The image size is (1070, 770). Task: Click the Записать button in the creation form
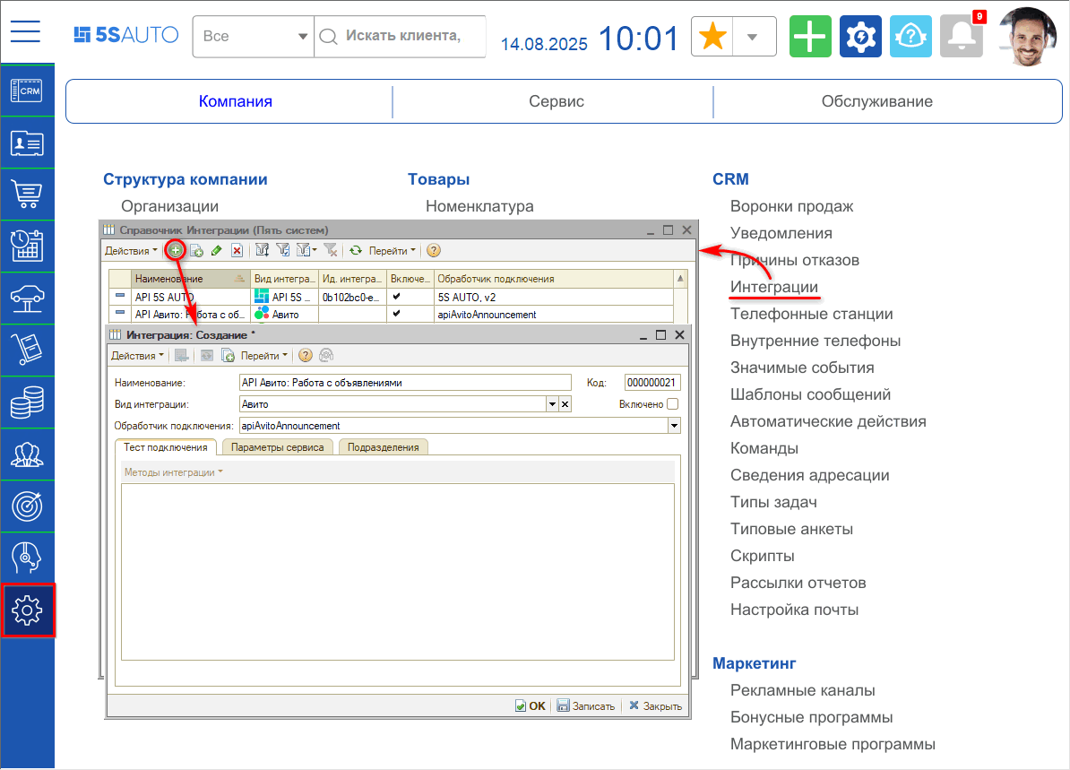coord(587,705)
